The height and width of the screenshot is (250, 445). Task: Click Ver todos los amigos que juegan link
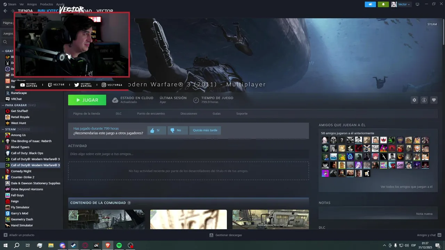click(406, 187)
